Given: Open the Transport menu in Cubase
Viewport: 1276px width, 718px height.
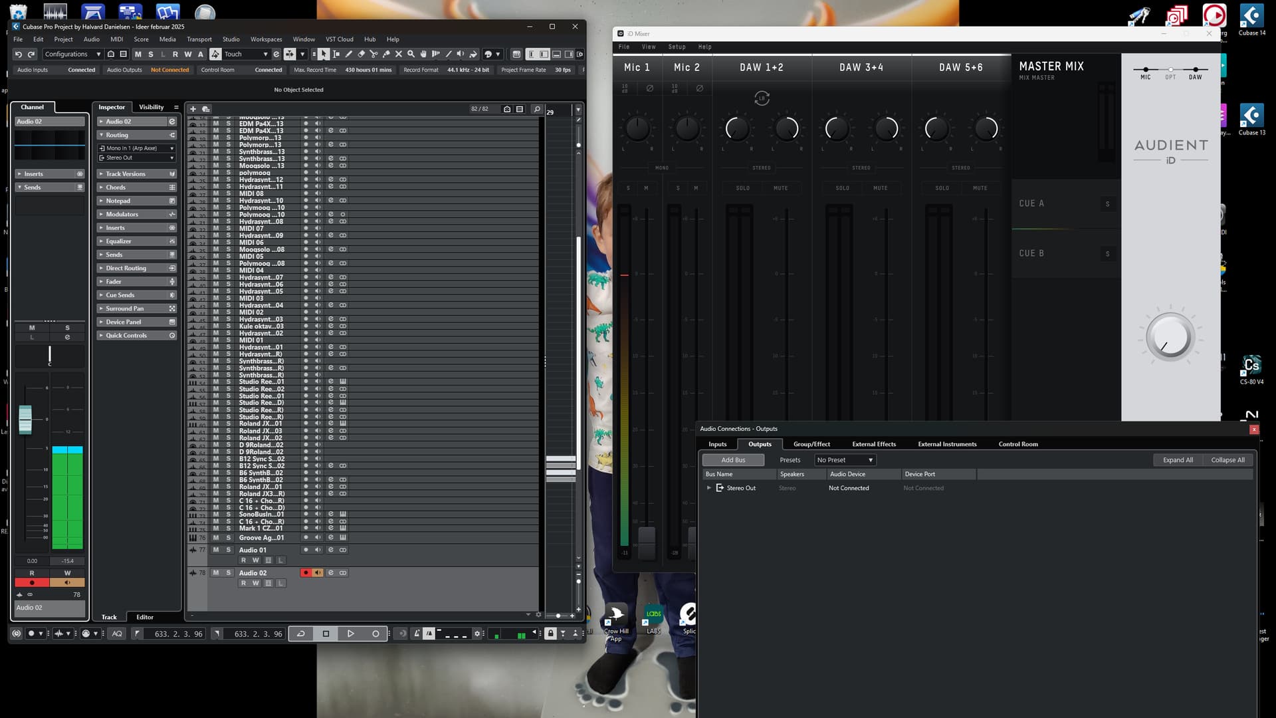Looking at the screenshot, I should 199,39.
